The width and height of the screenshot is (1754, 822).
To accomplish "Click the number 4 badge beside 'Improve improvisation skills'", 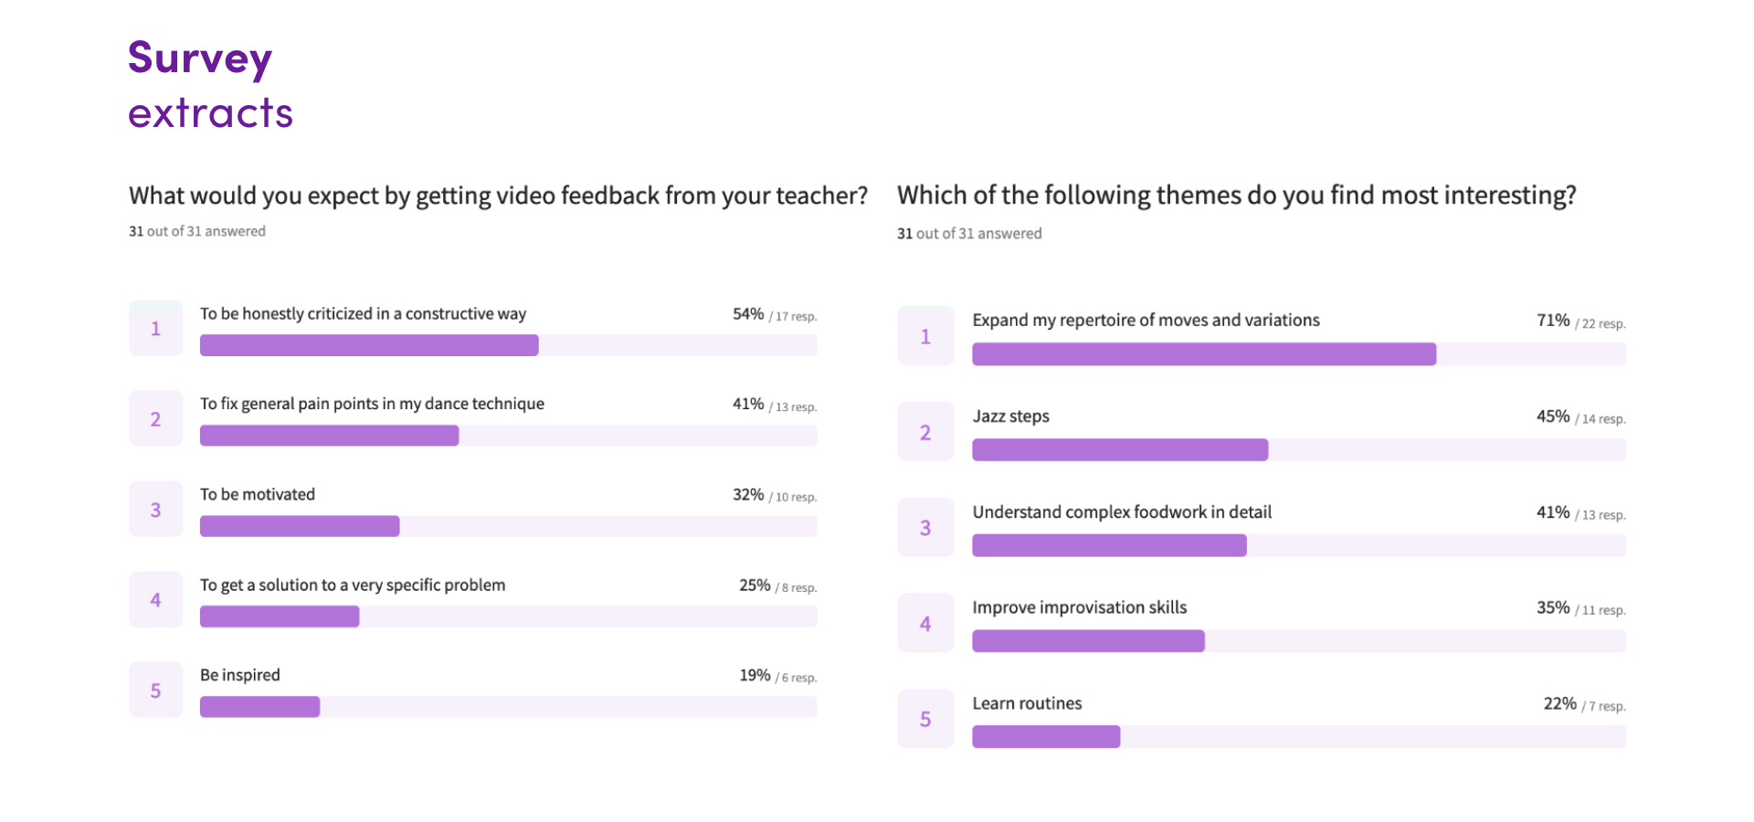I will point(925,624).
